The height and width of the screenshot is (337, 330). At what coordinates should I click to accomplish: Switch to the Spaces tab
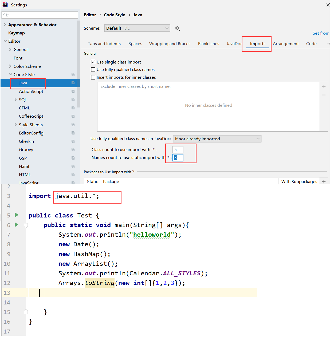coord(135,44)
